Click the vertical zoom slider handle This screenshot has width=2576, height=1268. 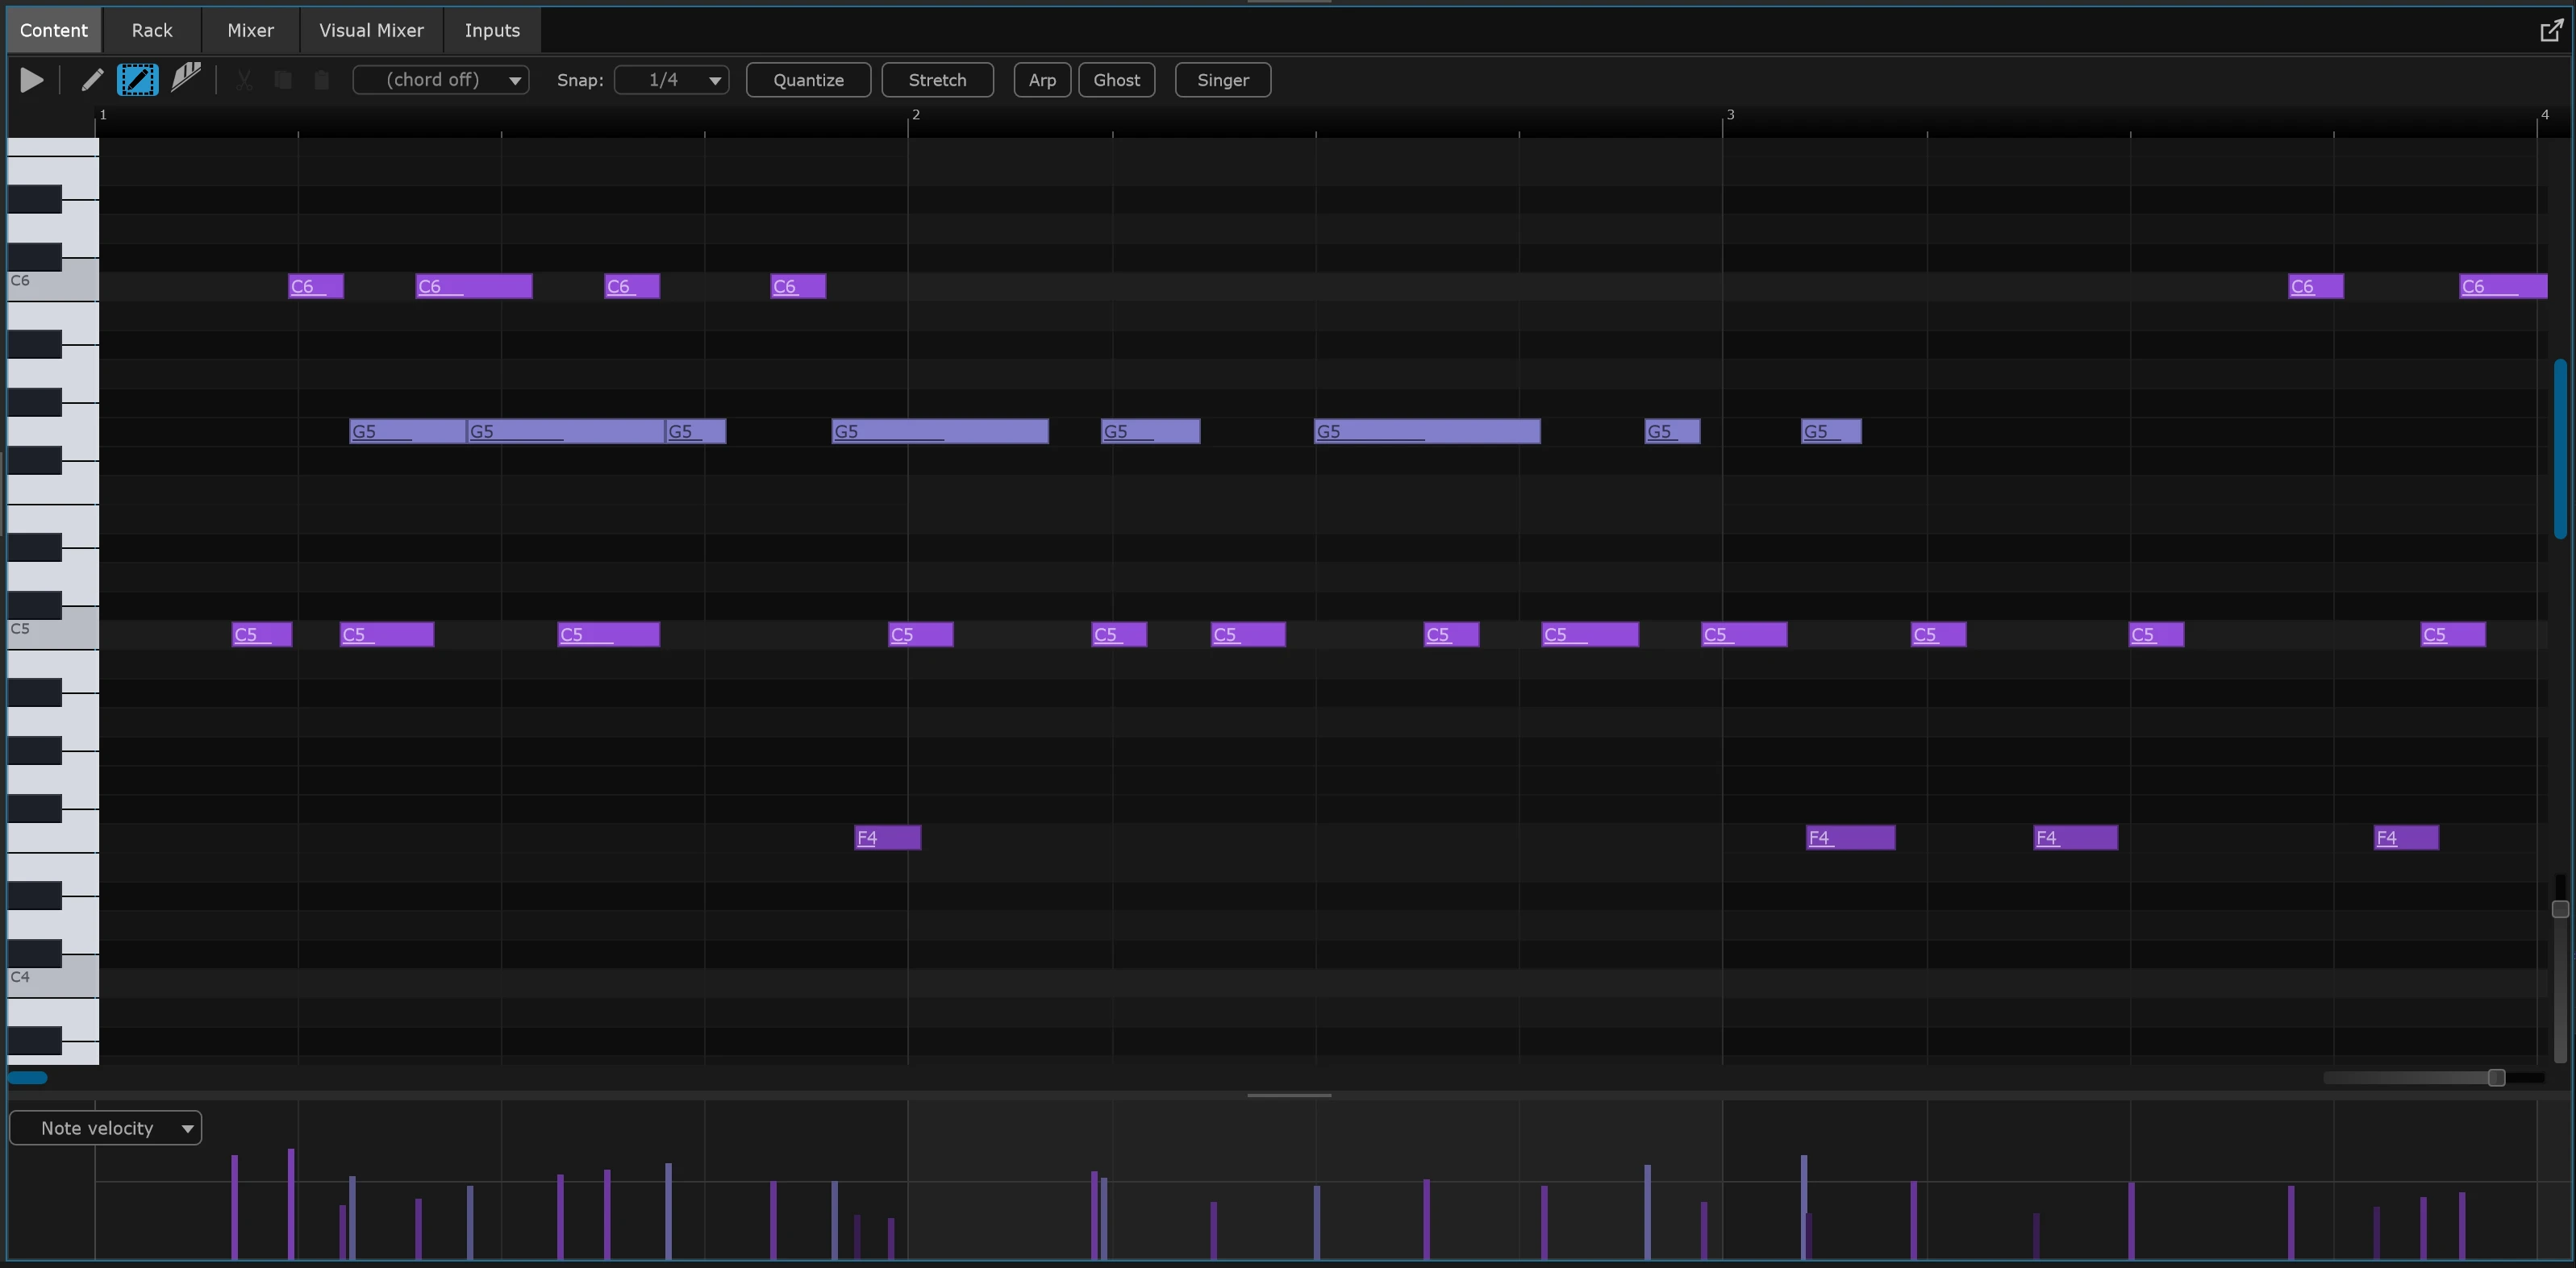pos(2560,908)
